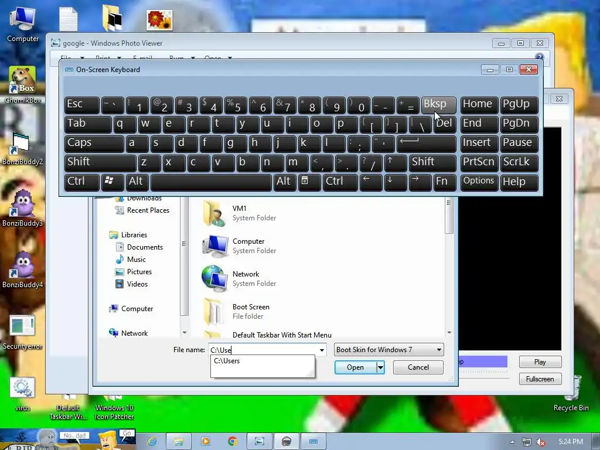Select the virus desktop icon
Viewport: 600px width, 450px height.
pyautogui.click(x=22, y=394)
